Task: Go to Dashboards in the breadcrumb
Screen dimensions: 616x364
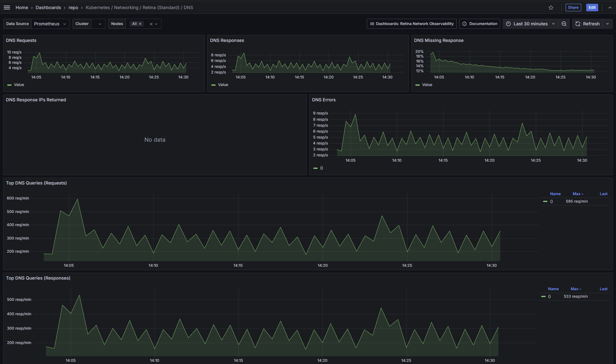Action: tap(48, 8)
